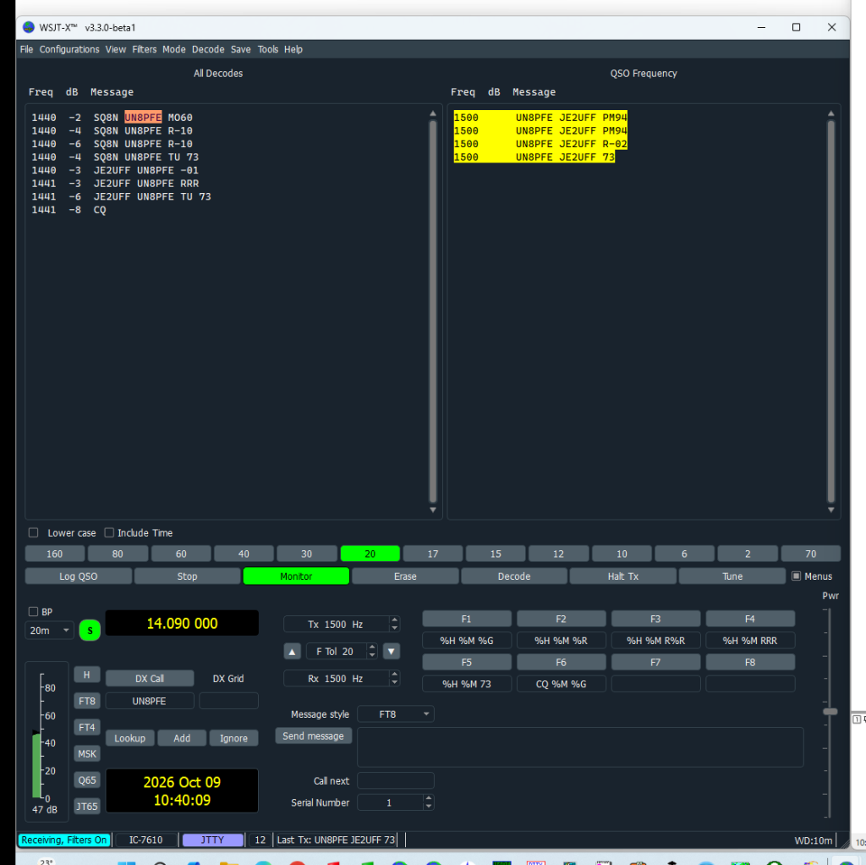Click the %H %M 73 macro field
866x865 pixels.
point(466,684)
